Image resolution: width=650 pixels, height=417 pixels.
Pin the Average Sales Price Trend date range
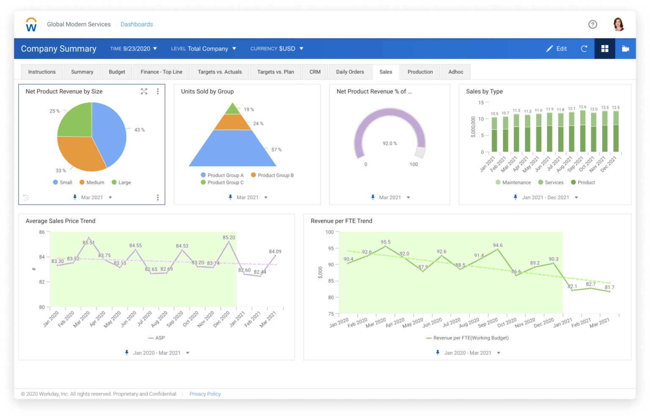(x=127, y=352)
